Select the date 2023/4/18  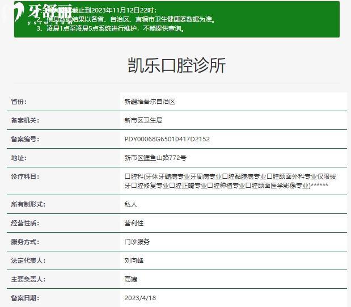pos(140,298)
